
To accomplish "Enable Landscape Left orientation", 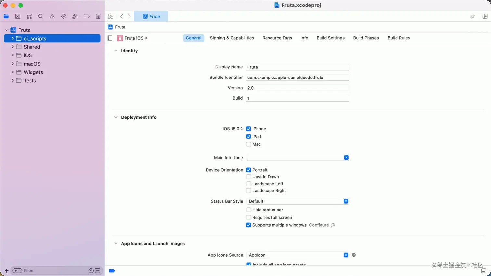I will [x=248, y=184].
